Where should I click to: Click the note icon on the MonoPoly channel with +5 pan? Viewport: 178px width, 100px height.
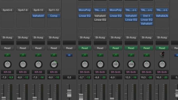(x=116, y=55)
